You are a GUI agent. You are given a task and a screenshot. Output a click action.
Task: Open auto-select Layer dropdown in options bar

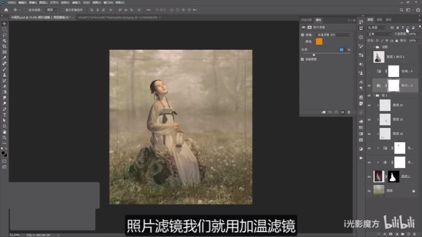51,10
